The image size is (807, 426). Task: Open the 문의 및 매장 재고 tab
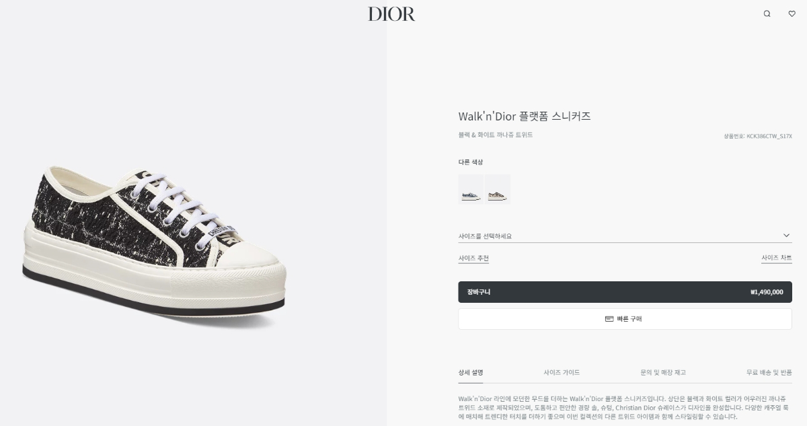click(x=663, y=372)
